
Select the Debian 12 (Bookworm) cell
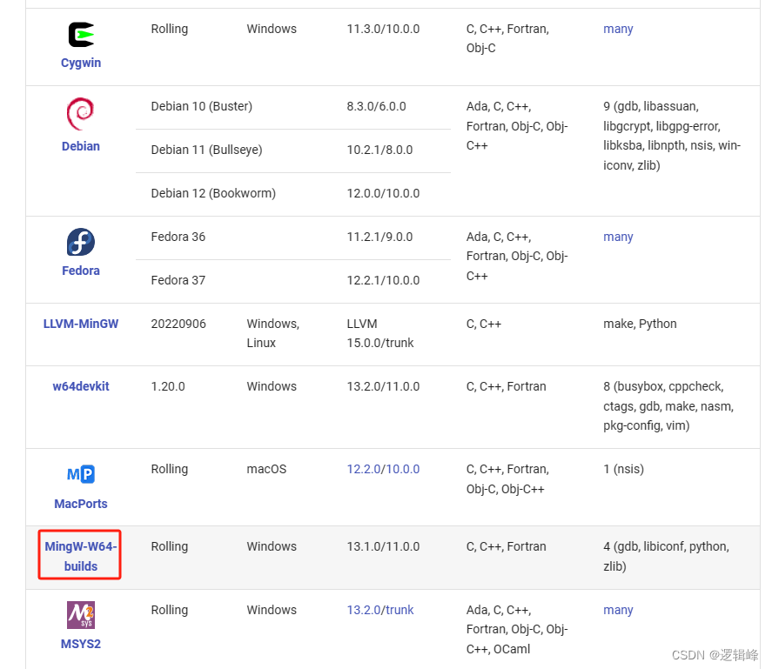pyautogui.click(x=213, y=193)
